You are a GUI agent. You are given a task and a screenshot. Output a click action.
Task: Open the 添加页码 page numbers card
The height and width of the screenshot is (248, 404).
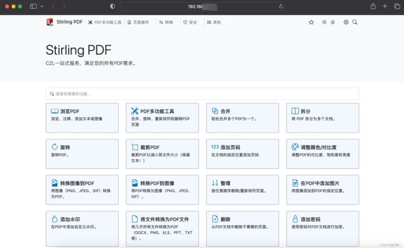(242, 154)
